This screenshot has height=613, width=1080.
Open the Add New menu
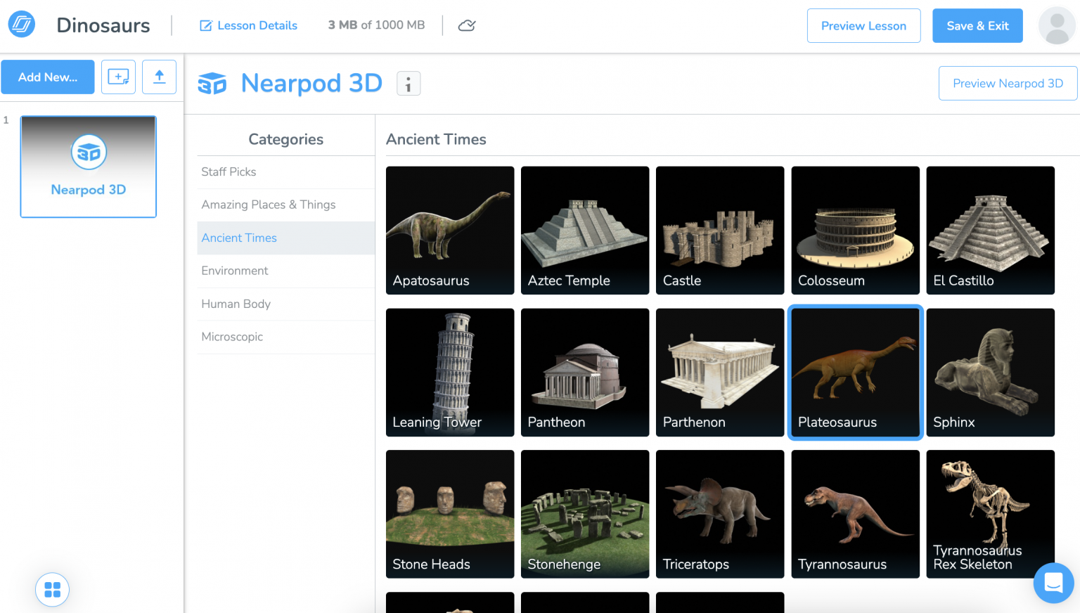click(x=47, y=77)
